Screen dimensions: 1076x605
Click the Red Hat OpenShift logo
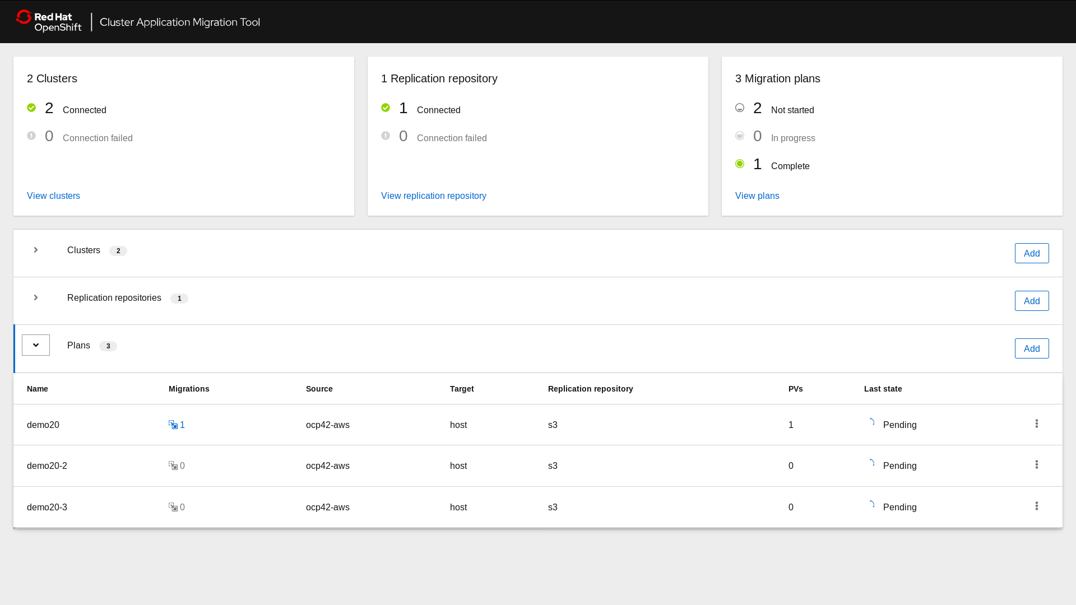48,21
